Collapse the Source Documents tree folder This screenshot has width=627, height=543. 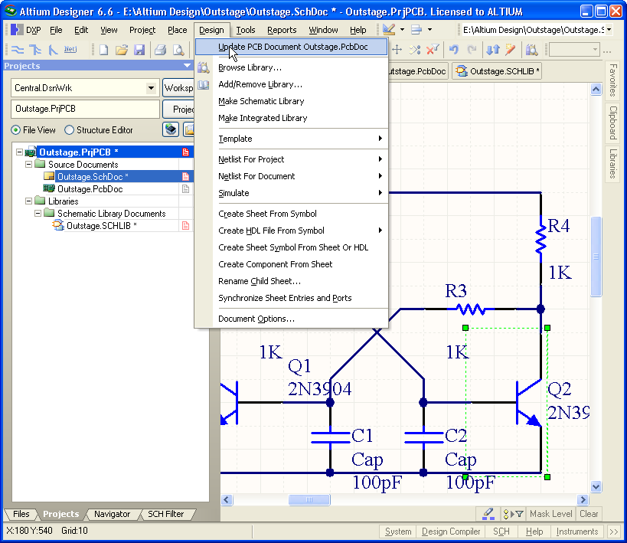click(29, 165)
